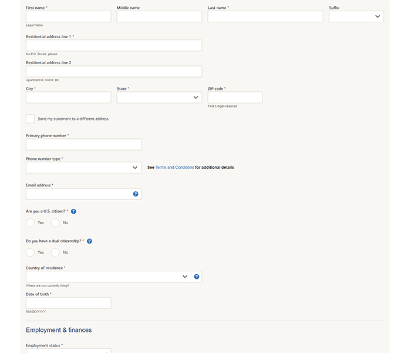Click the Email address help icon
411x353 pixels.
click(136, 194)
